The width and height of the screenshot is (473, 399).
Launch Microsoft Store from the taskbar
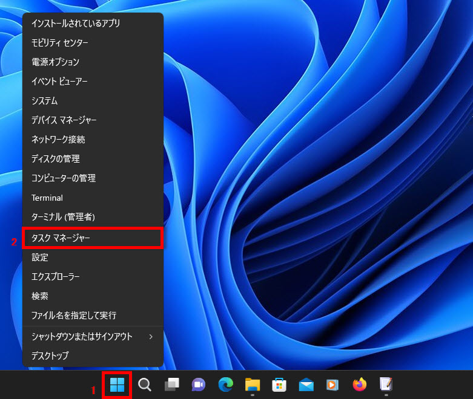pos(279,384)
